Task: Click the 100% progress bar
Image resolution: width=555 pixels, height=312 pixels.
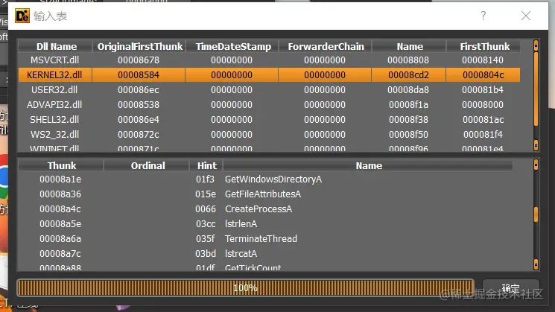Action: coord(245,287)
